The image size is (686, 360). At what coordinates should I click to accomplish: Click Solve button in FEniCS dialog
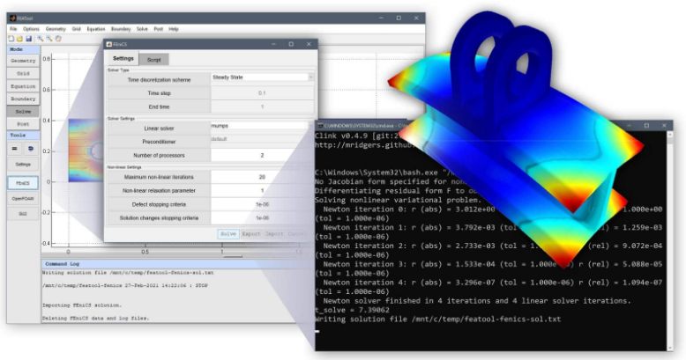(x=228, y=234)
